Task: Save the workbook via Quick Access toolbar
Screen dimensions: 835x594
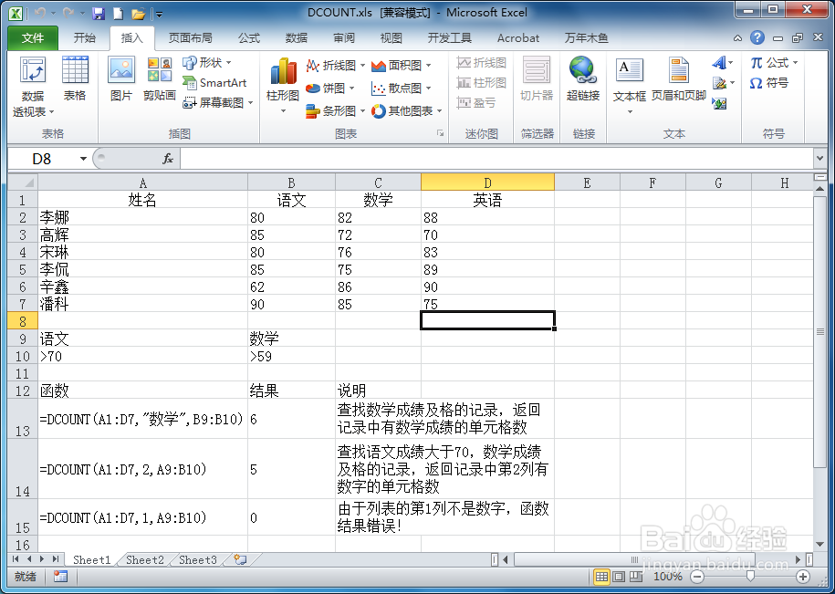Action: [x=99, y=13]
